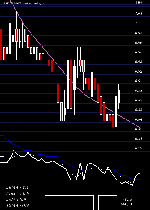Click the 0.79 price axis label
This screenshot has height=210, width=150.
tap(139, 148)
